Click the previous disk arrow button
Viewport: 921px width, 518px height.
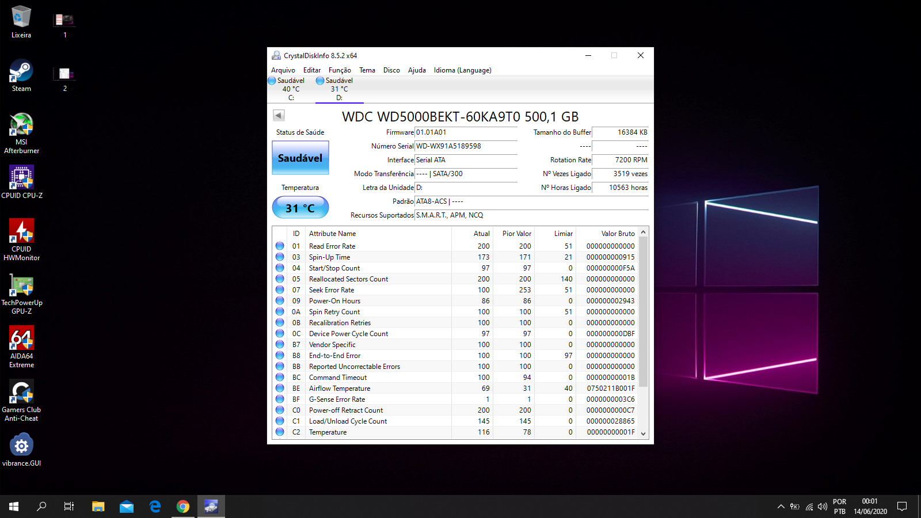(x=279, y=115)
